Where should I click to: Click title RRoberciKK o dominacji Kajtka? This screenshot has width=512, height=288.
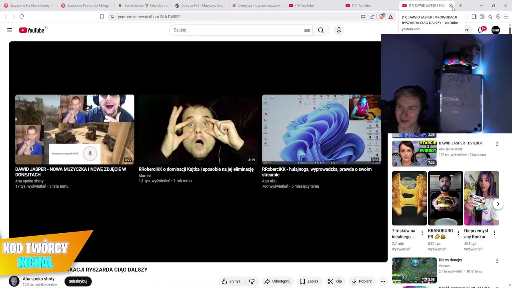(x=196, y=169)
